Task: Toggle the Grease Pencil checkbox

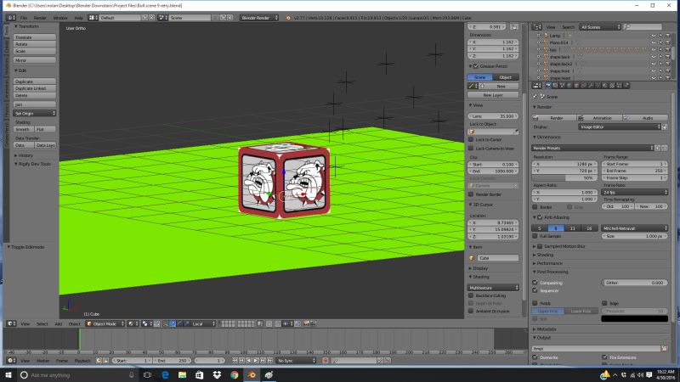Action: (x=476, y=66)
